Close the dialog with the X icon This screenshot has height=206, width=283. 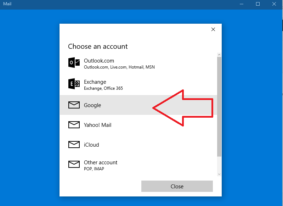pyautogui.click(x=213, y=29)
